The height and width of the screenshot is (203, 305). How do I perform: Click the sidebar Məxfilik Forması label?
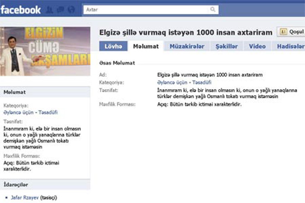[x=22, y=156]
